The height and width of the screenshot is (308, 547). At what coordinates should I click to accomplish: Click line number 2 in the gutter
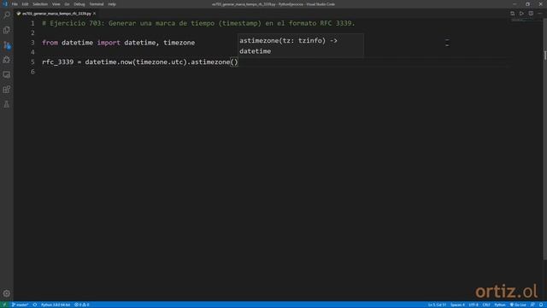[32, 33]
